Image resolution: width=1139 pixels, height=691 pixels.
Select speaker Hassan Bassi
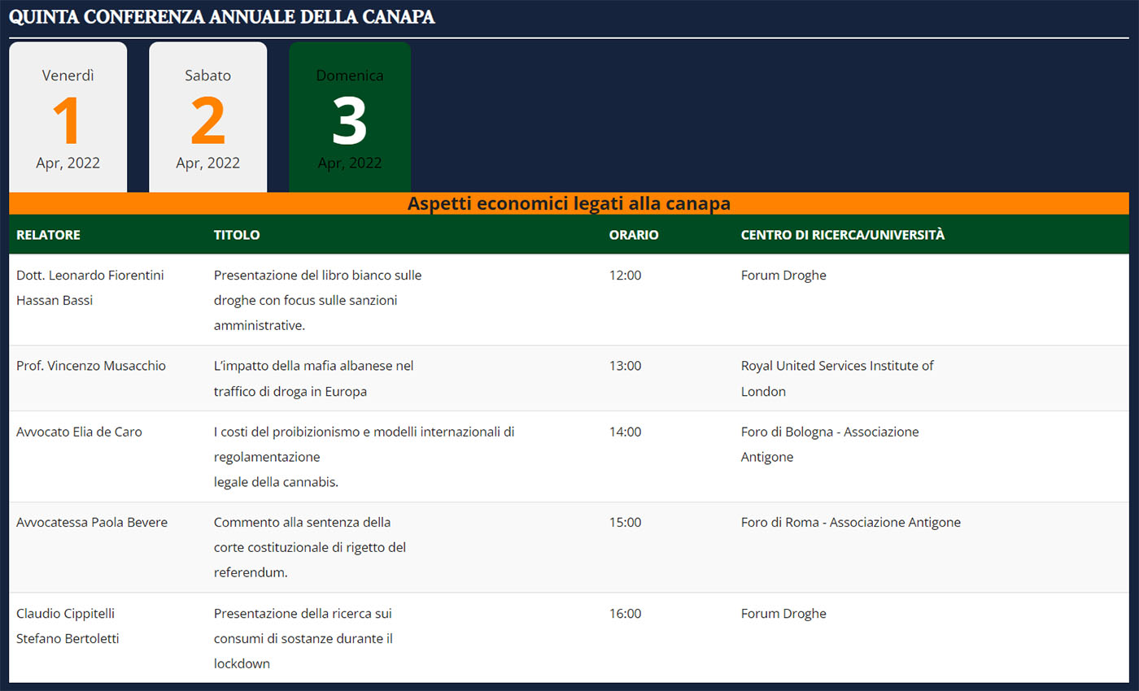(55, 301)
